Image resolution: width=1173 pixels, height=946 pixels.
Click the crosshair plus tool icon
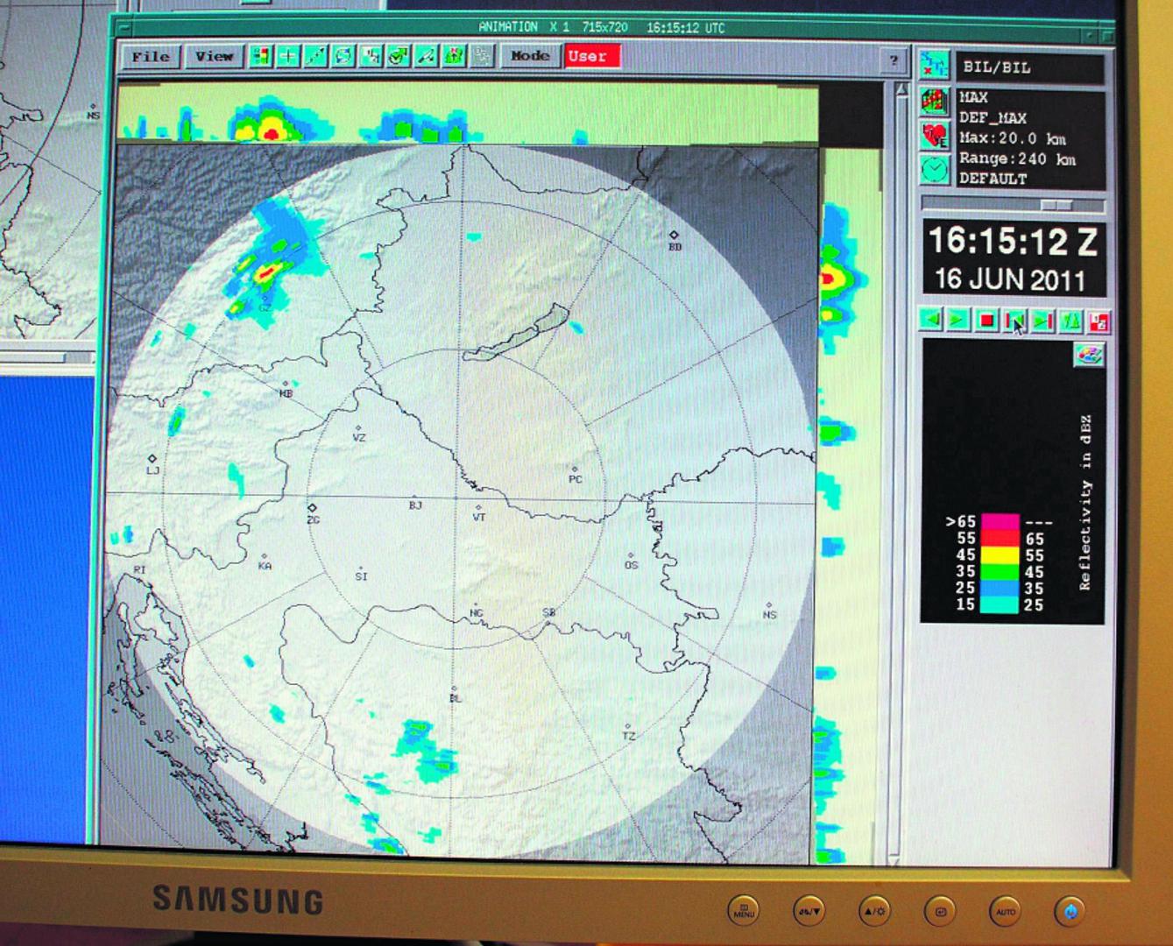[x=288, y=57]
